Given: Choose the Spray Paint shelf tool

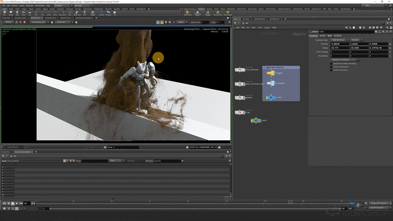Looking at the screenshot, I should [x=77, y=13].
